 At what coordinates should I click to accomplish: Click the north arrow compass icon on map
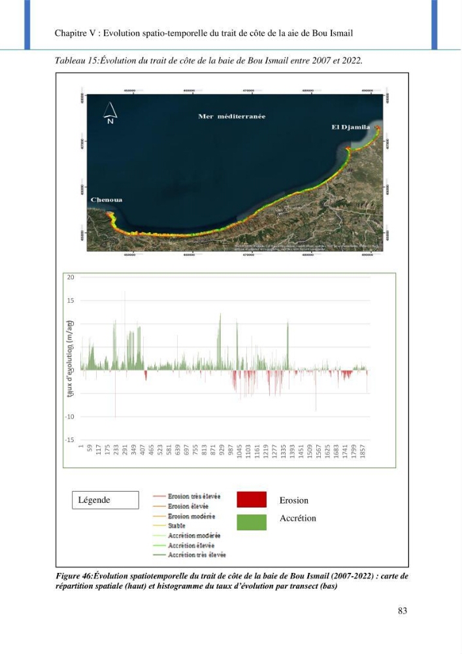pos(110,112)
